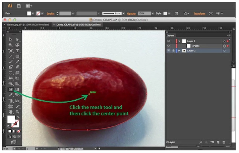
Task: Expand Layer 1 disclosure triangle
Action: pos(179,51)
